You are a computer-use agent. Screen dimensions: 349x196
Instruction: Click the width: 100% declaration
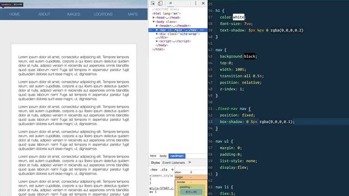[233, 70]
